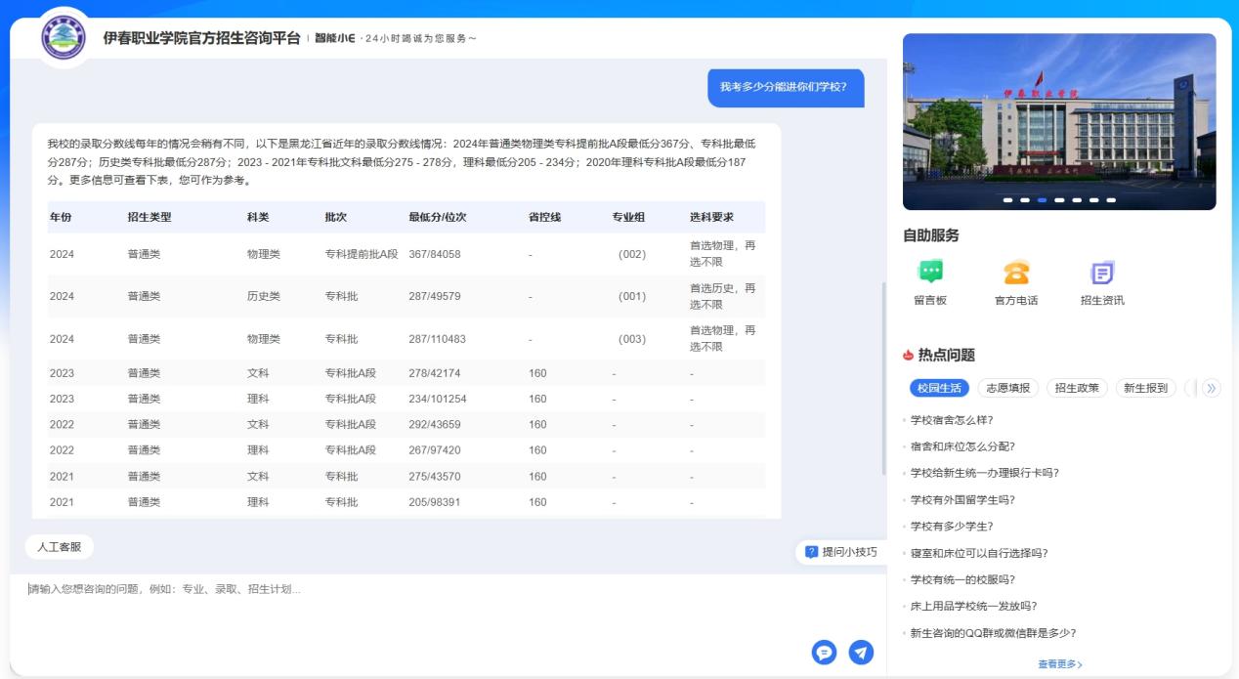
Task: Switch to the 招生政策 tab
Action: (1077, 388)
